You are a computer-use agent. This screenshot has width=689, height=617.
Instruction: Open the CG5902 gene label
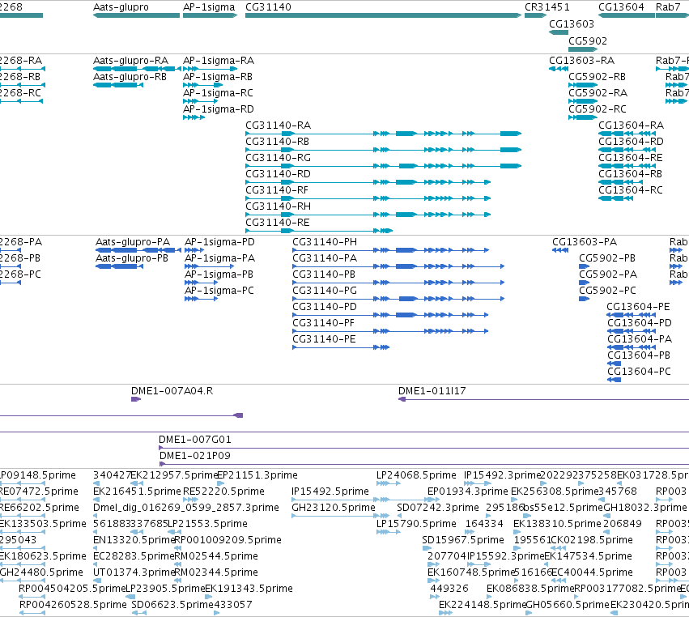(x=588, y=41)
